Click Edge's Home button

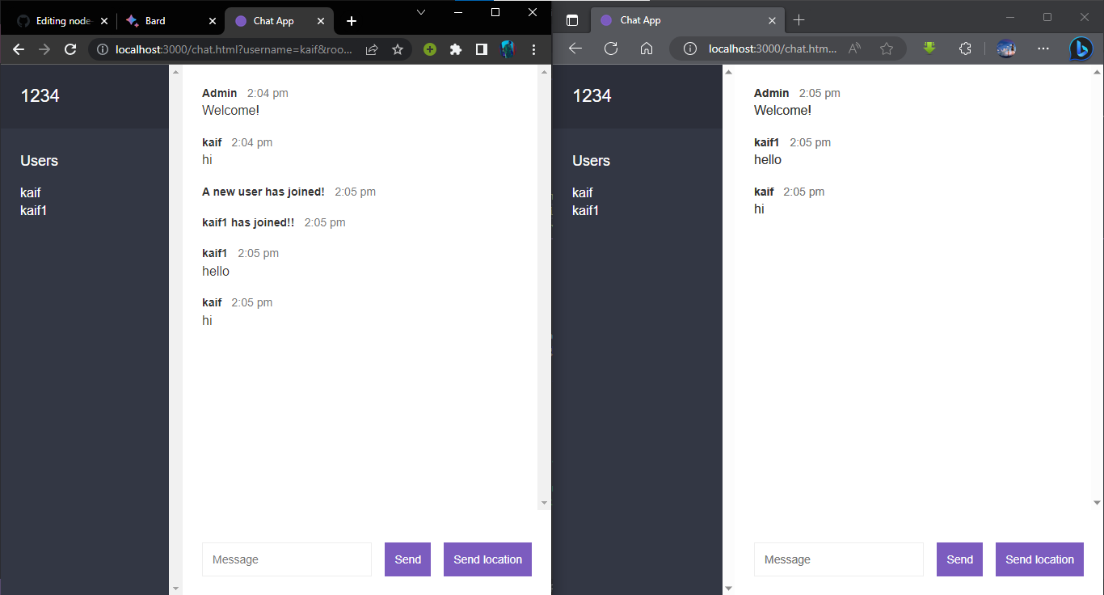click(x=647, y=49)
